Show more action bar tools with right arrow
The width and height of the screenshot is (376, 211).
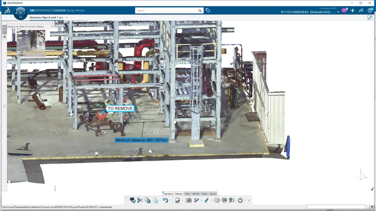249,200
